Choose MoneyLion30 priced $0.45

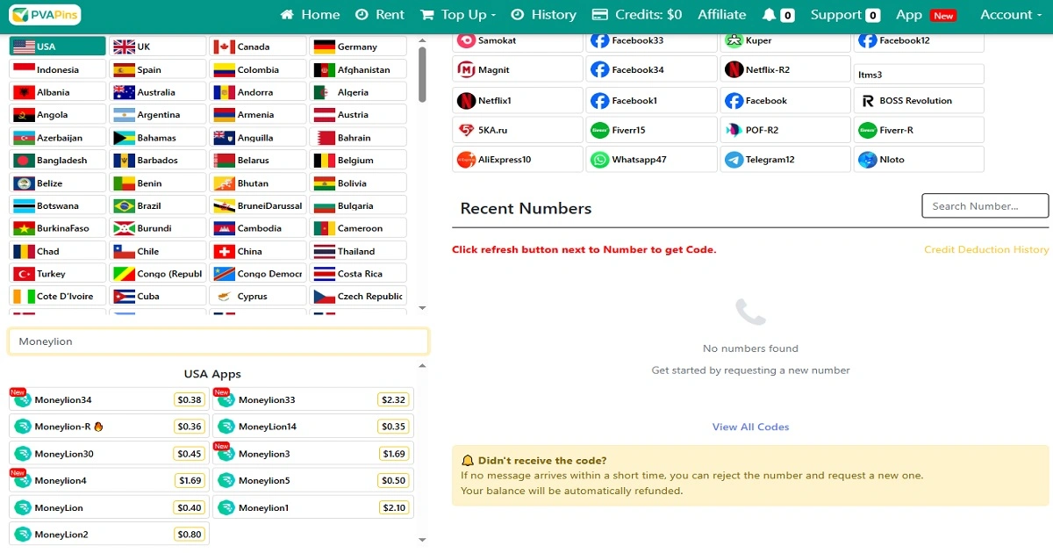[x=109, y=454]
